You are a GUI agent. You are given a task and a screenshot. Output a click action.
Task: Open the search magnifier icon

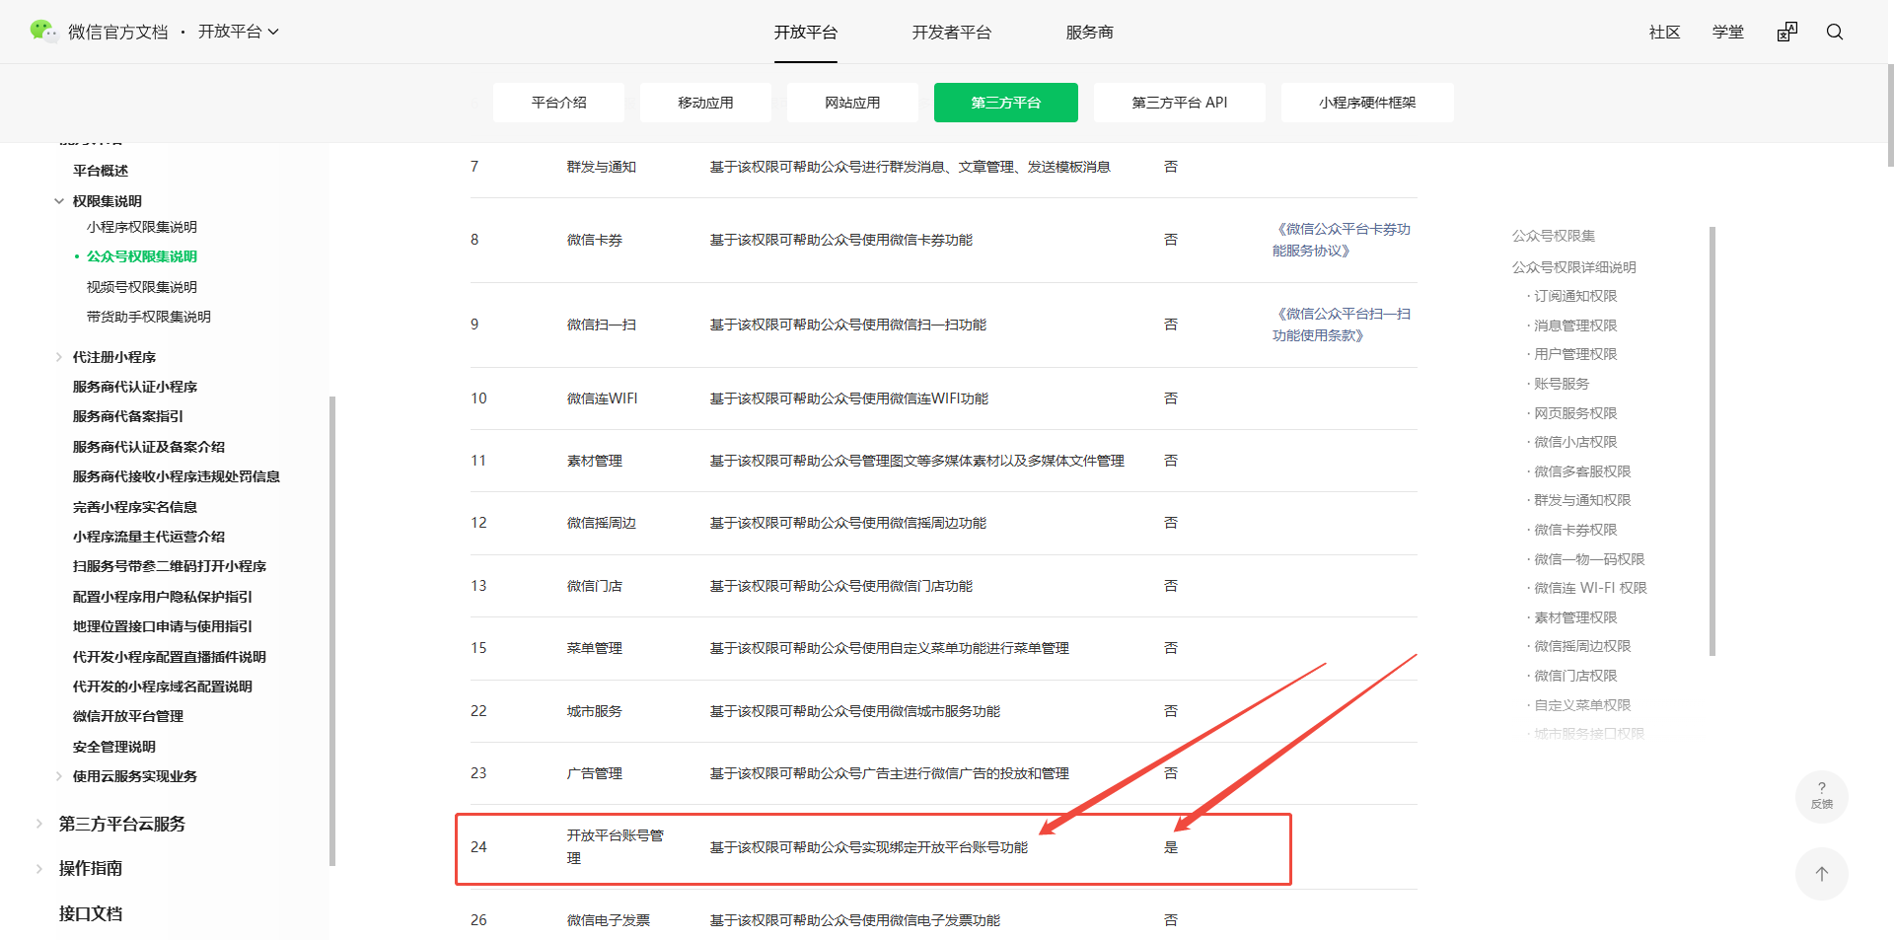(1835, 33)
